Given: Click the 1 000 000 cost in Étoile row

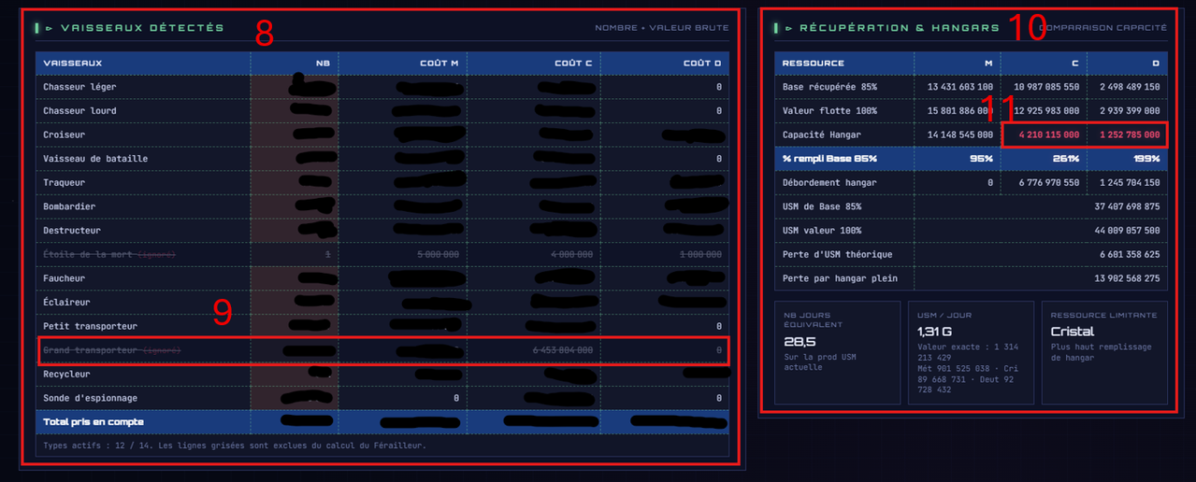Looking at the screenshot, I should [699, 254].
